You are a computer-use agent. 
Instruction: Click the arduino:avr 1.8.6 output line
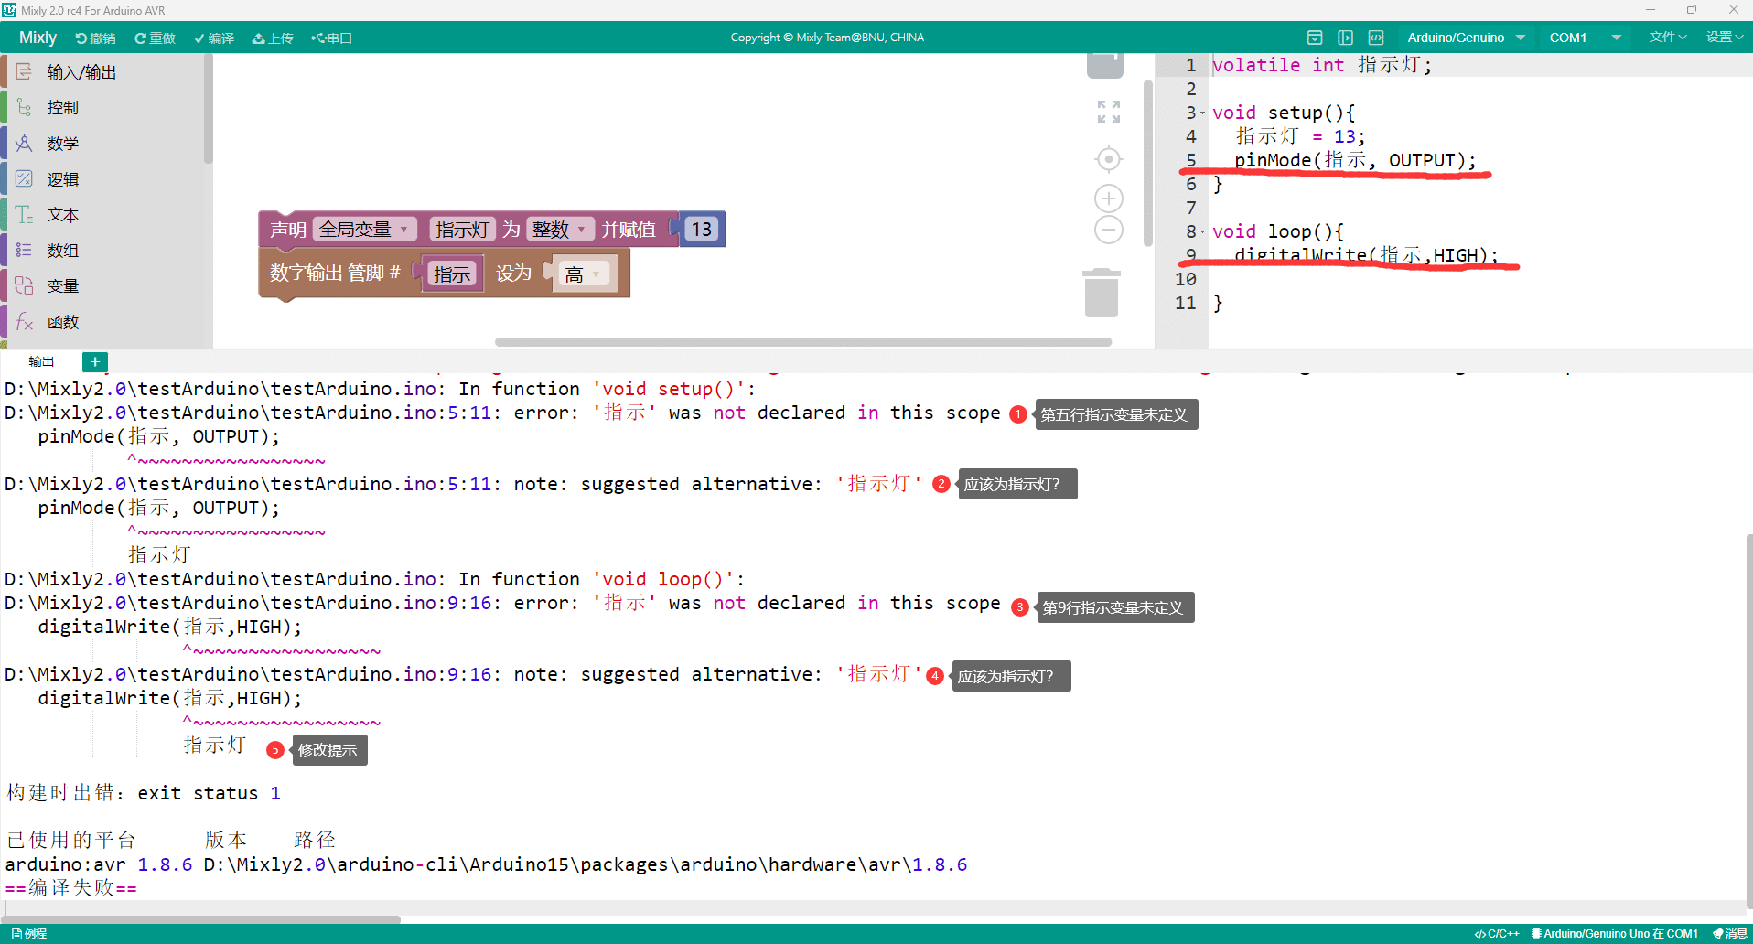pyautogui.click(x=486, y=864)
